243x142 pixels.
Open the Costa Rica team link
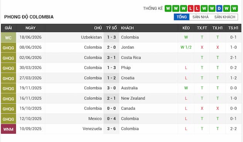[x=131, y=58]
